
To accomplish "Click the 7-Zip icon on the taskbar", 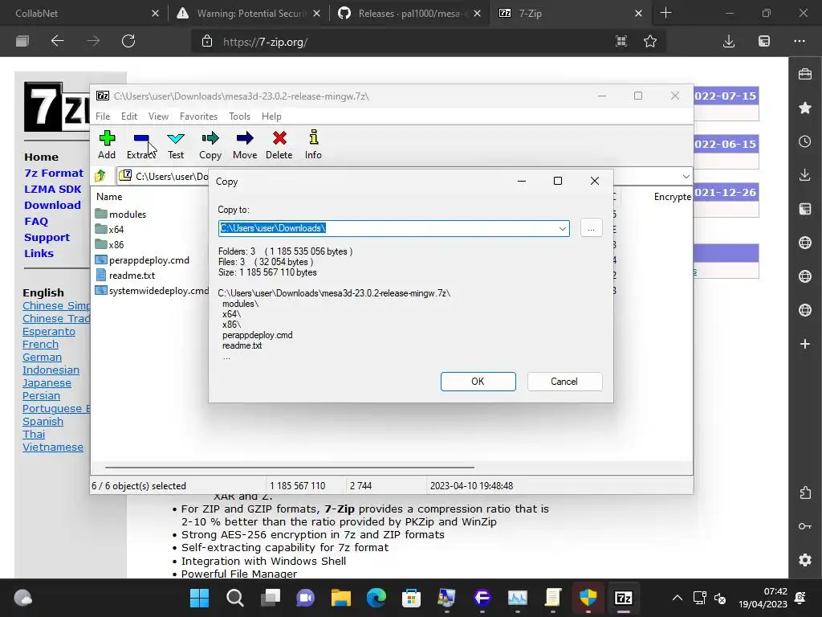I will [623, 598].
